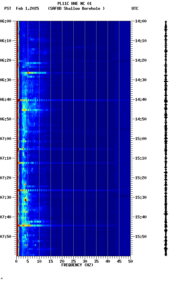Click the "07:30" PST time label
180x282 pixels.
click(x=6, y=197)
